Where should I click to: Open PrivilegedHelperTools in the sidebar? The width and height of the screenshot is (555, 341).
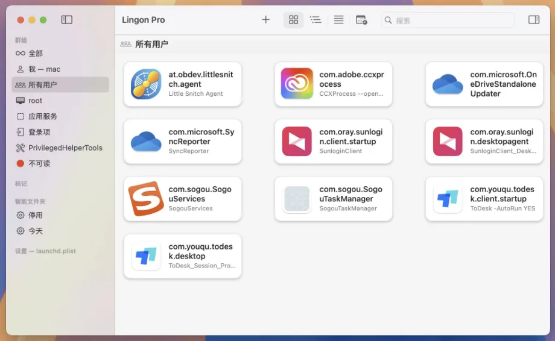point(60,148)
